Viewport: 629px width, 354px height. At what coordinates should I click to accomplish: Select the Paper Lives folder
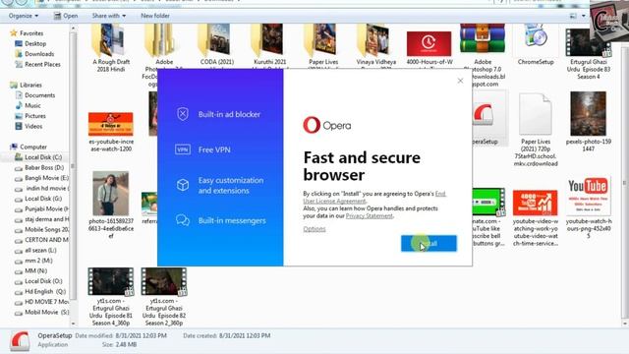pos(323,44)
